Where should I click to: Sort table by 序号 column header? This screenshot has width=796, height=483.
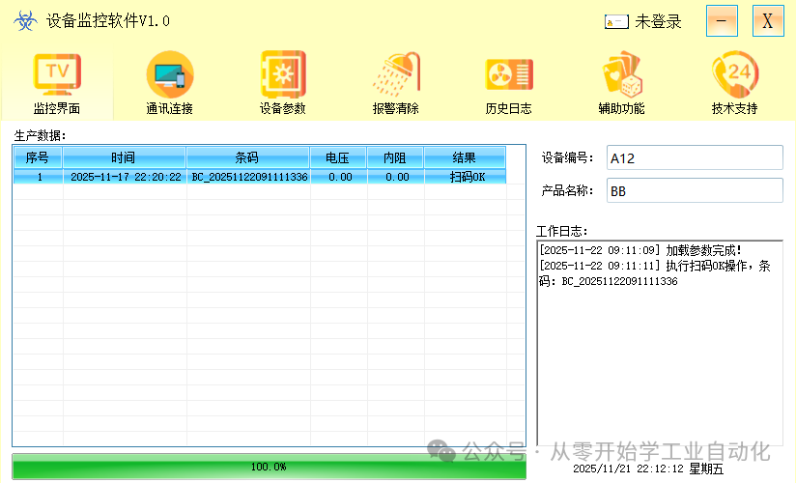pyautogui.click(x=38, y=157)
